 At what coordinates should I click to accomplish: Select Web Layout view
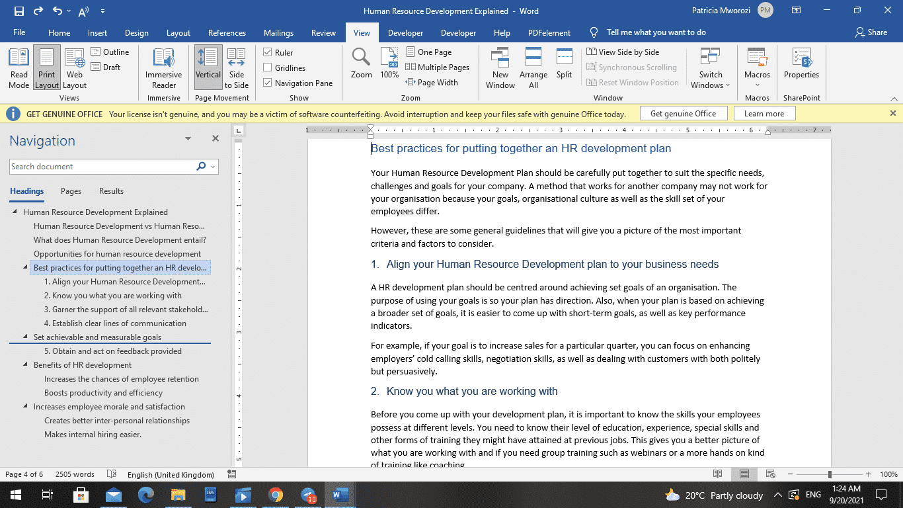[x=74, y=67]
